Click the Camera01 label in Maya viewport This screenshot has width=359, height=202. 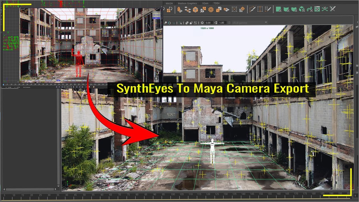point(206,188)
